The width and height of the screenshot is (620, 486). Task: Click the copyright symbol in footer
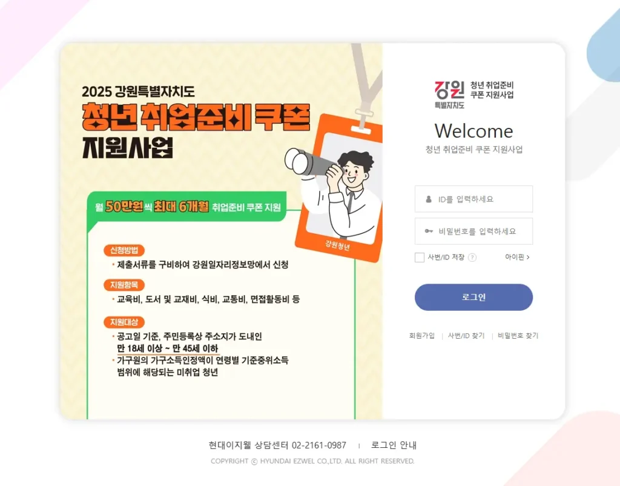254,462
